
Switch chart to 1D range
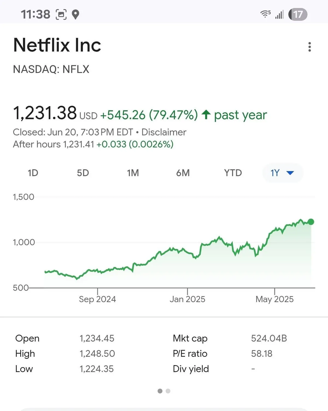pos(33,173)
